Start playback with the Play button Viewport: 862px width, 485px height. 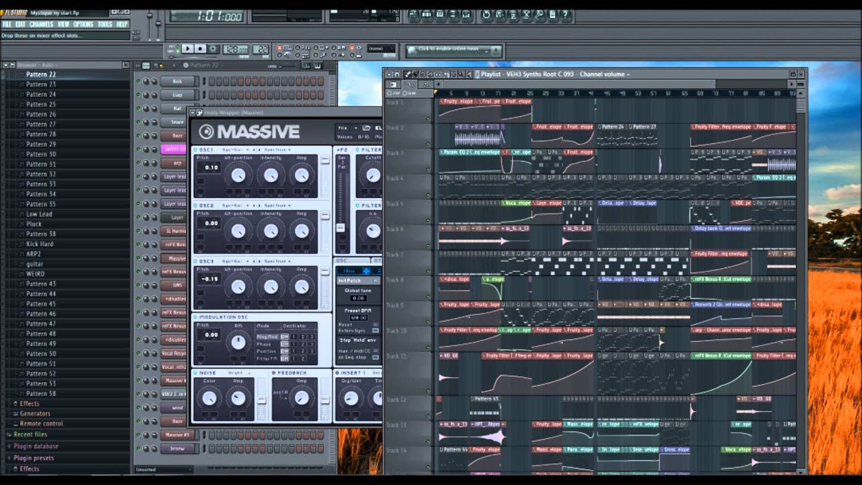point(187,48)
